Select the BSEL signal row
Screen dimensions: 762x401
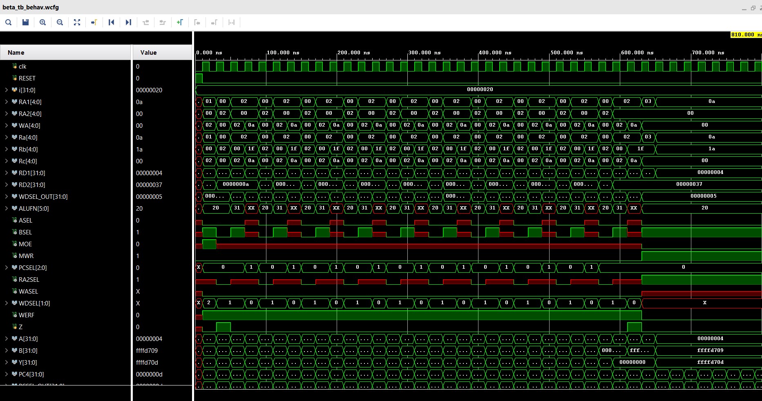65,232
